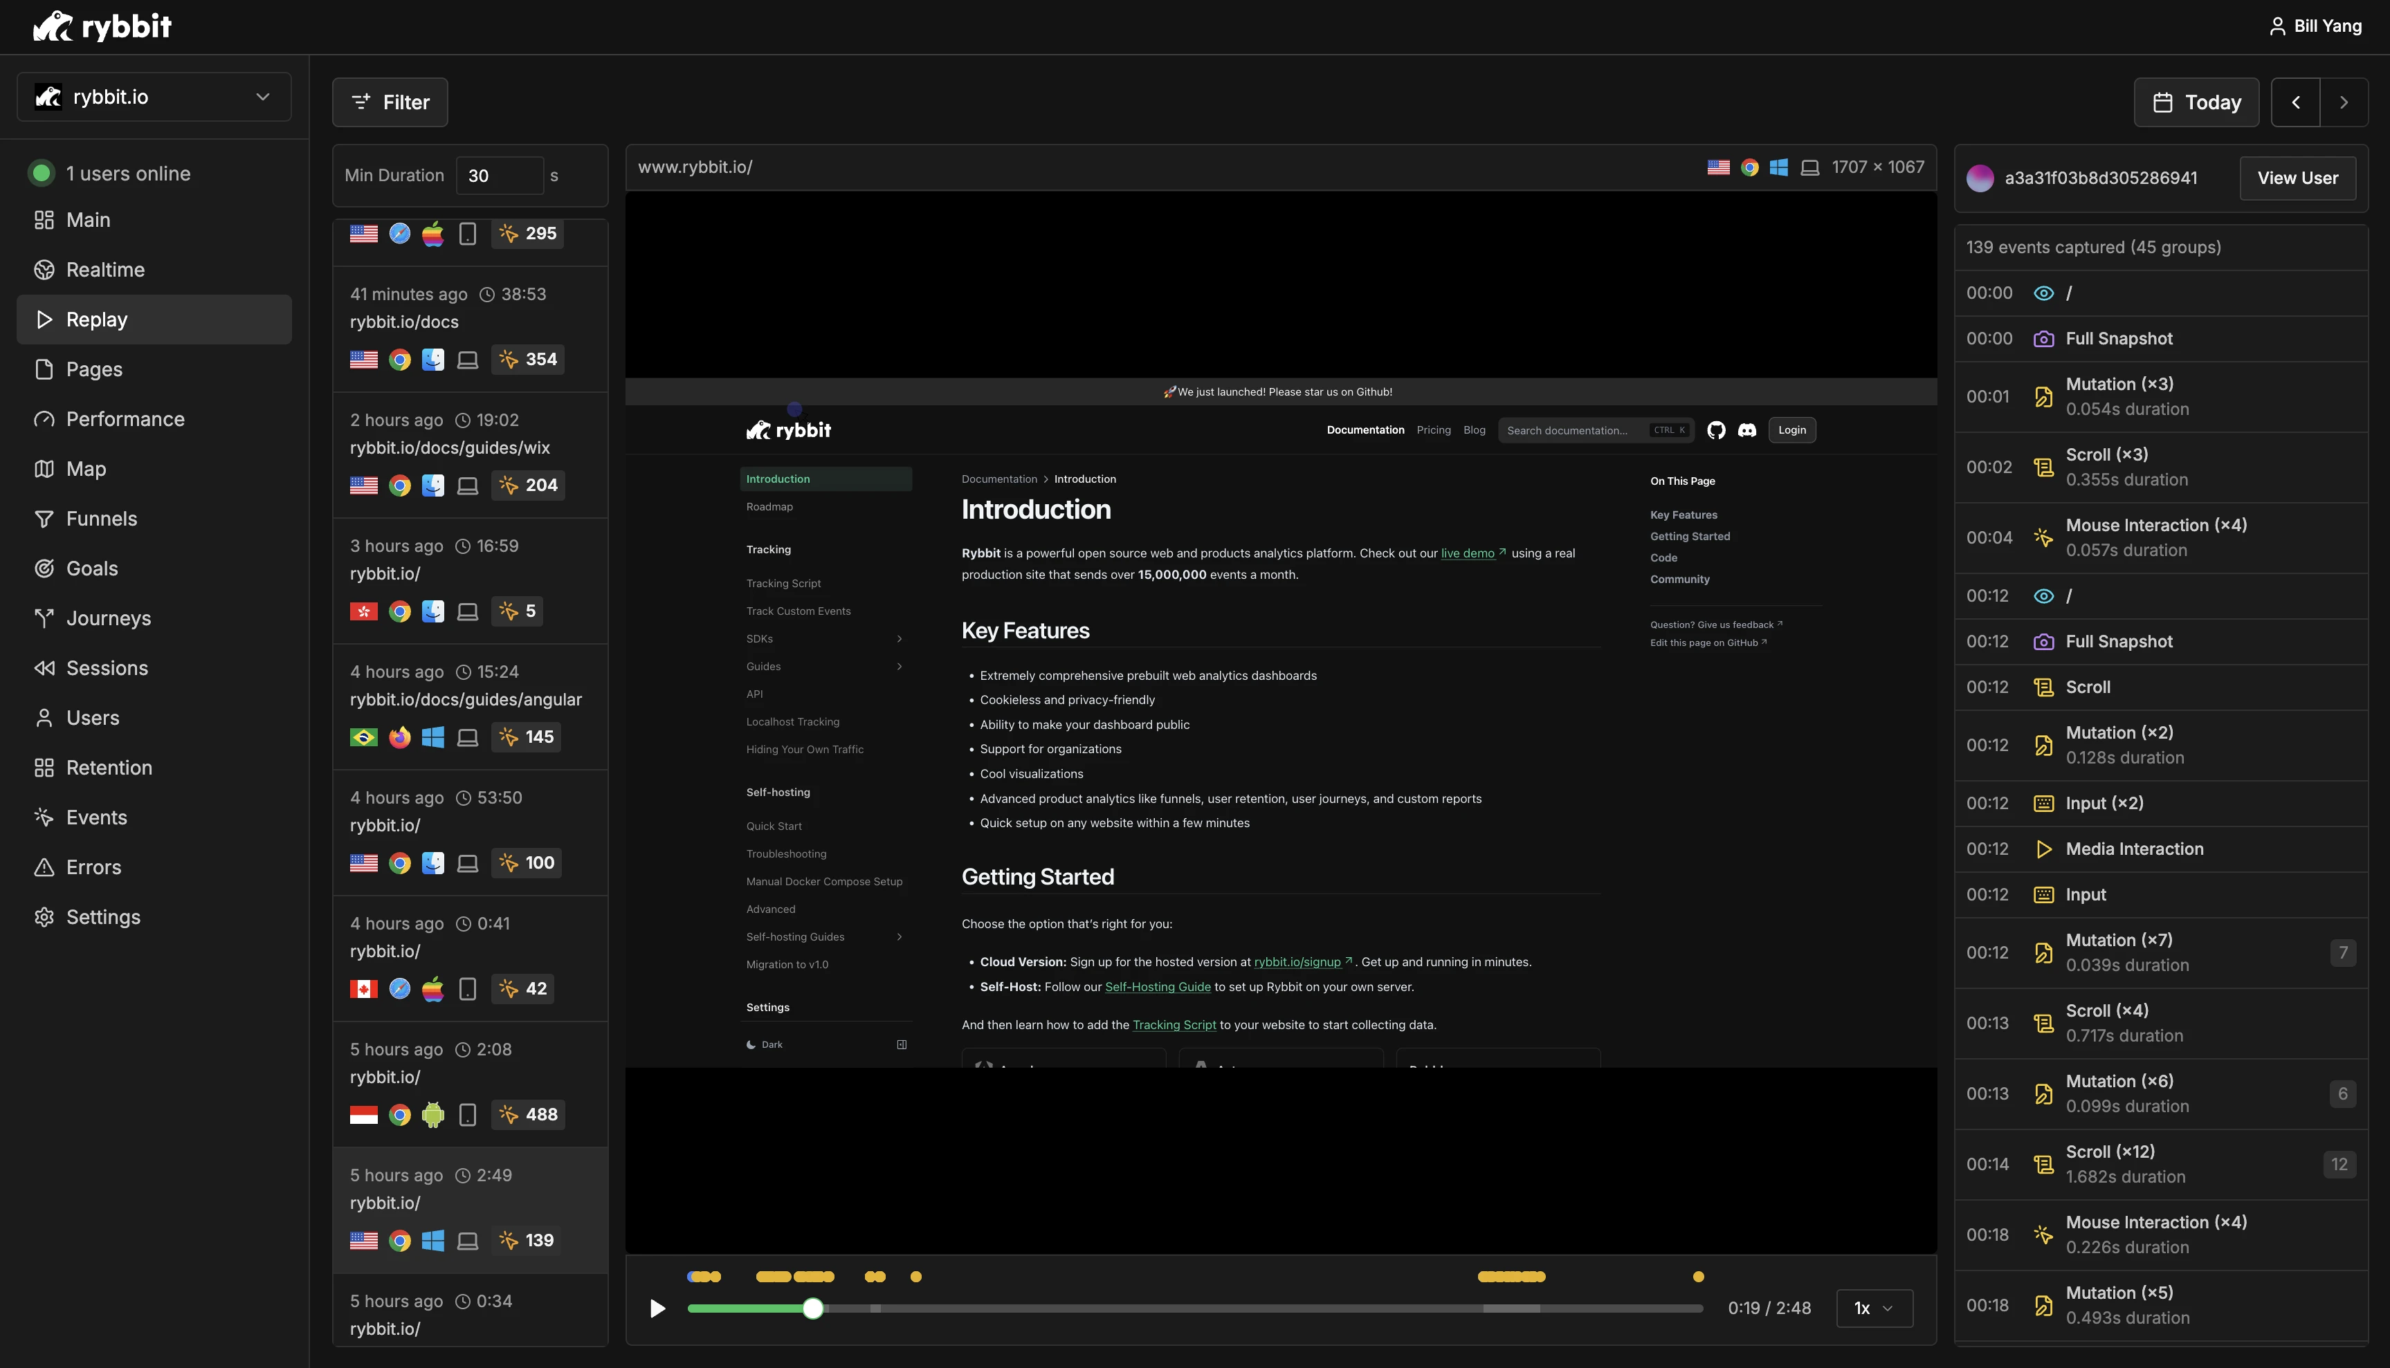Screen dimensions: 2390x1368
Task: Open Goals from the sidebar
Action: tap(154, 569)
